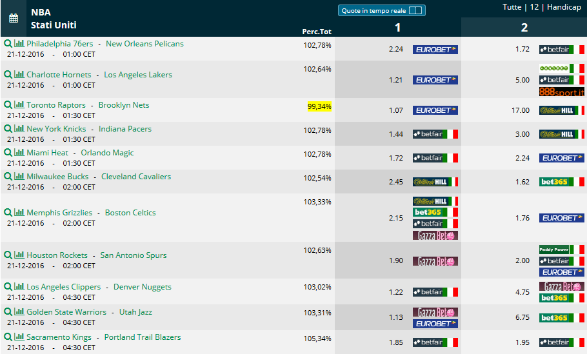Open magnifier for Toronto Raptors match
The image size is (587, 354).
pyautogui.click(x=8, y=104)
